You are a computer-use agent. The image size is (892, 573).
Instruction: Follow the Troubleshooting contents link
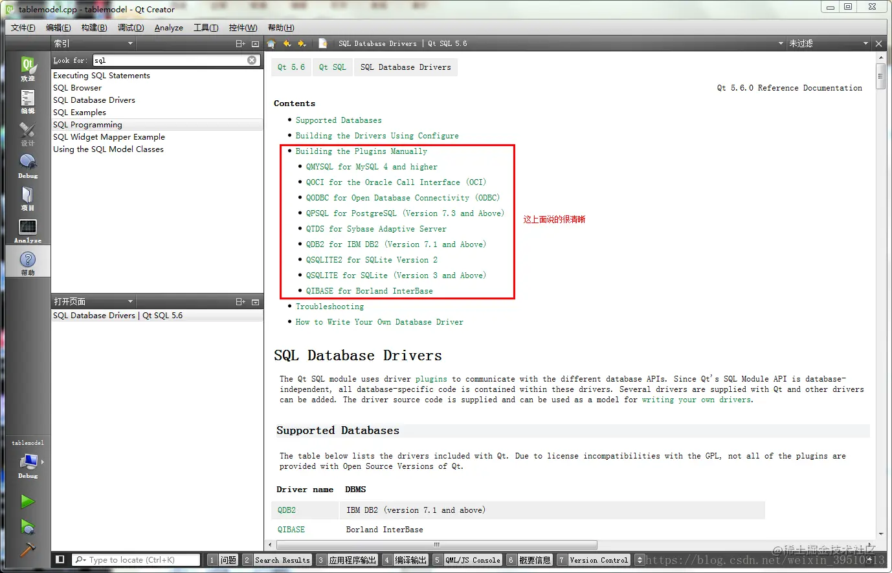[329, 307]
